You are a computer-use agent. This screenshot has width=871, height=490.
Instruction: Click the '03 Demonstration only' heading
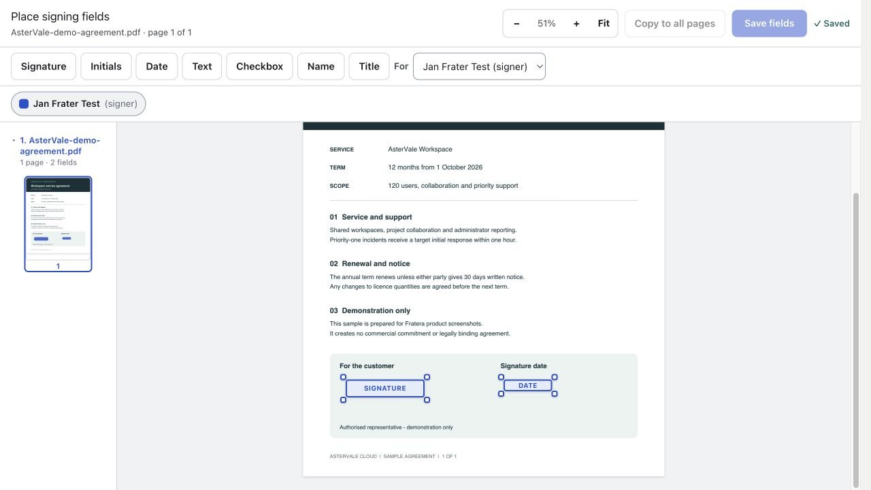[x=370, y=311]
